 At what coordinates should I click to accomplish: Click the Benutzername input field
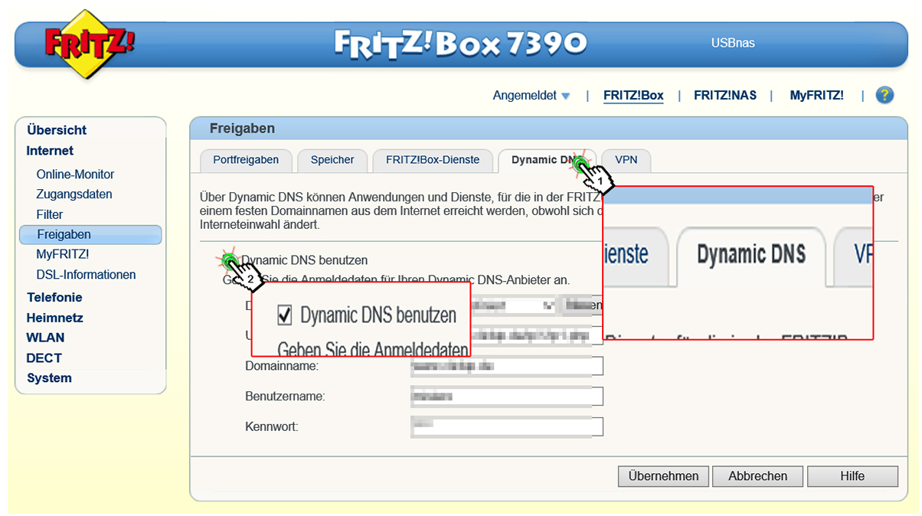click(507, 397)
